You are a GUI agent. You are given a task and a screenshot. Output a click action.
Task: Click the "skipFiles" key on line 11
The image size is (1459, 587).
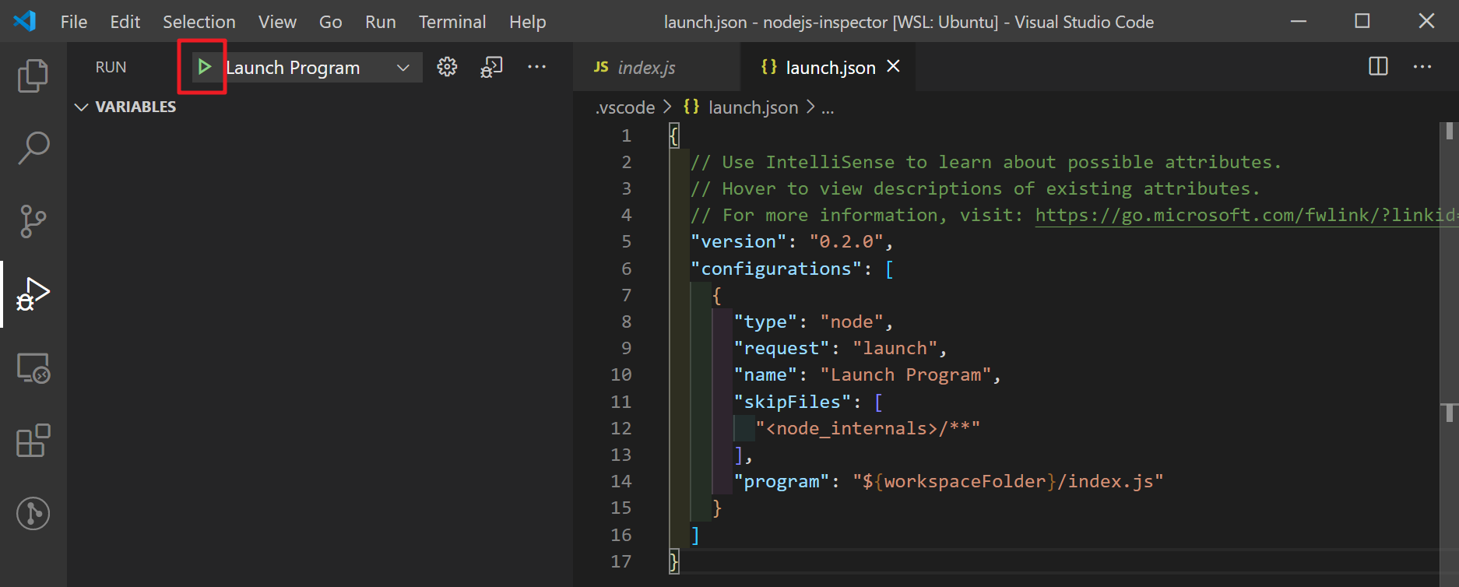pos(793,402)
